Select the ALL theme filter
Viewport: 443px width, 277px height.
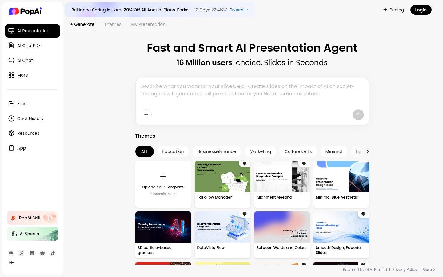click(x=145, y=151)
